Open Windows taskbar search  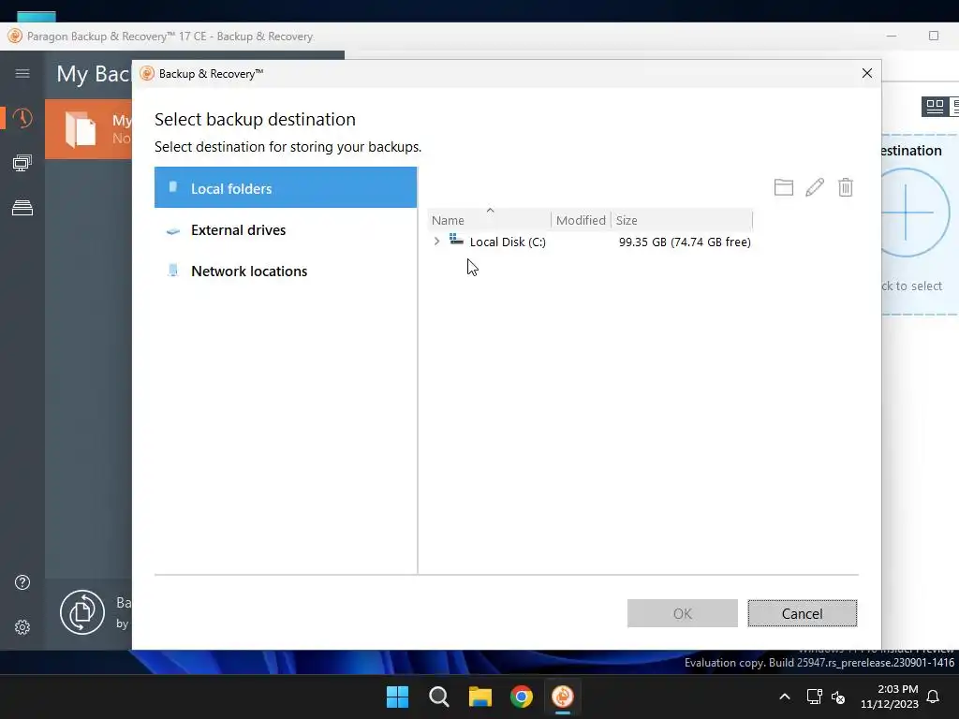(439, 697)
